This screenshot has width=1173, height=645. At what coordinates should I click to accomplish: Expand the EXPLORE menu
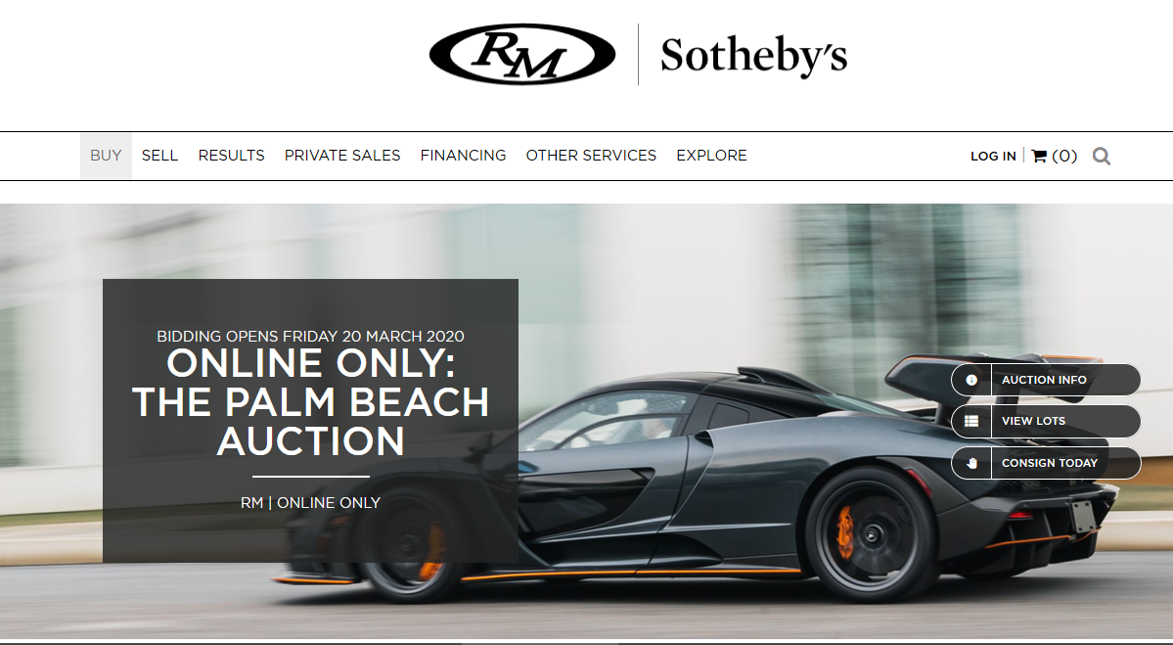point(711,156)
